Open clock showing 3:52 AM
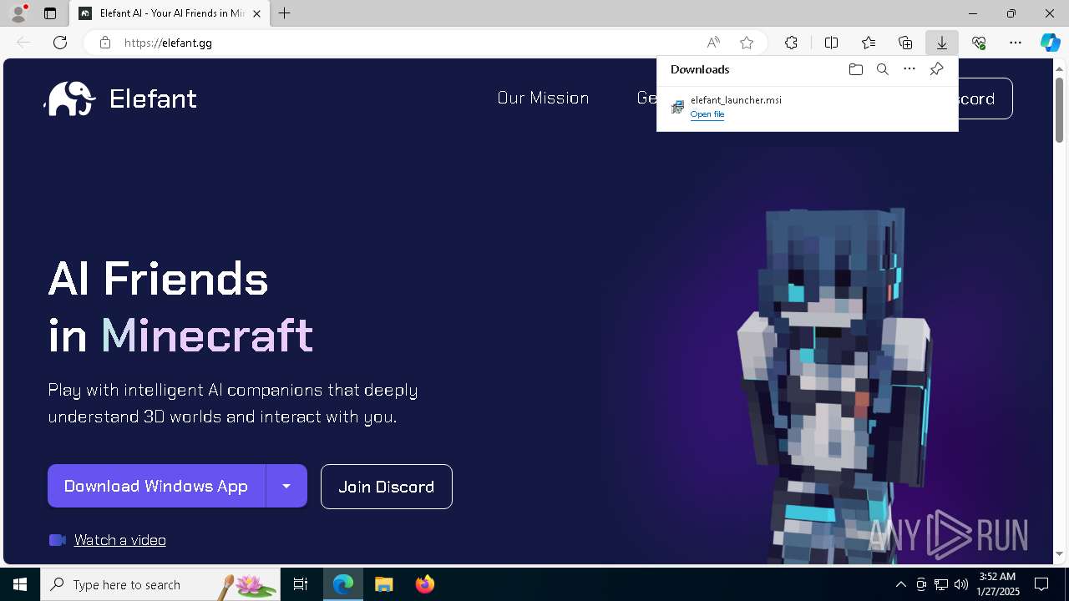Screen dimensions: 1069x601 [999, 584]
